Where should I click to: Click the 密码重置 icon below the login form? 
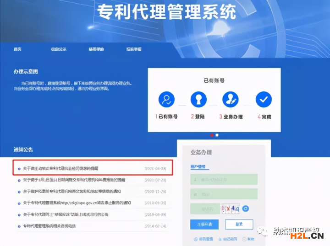[196, 239]
